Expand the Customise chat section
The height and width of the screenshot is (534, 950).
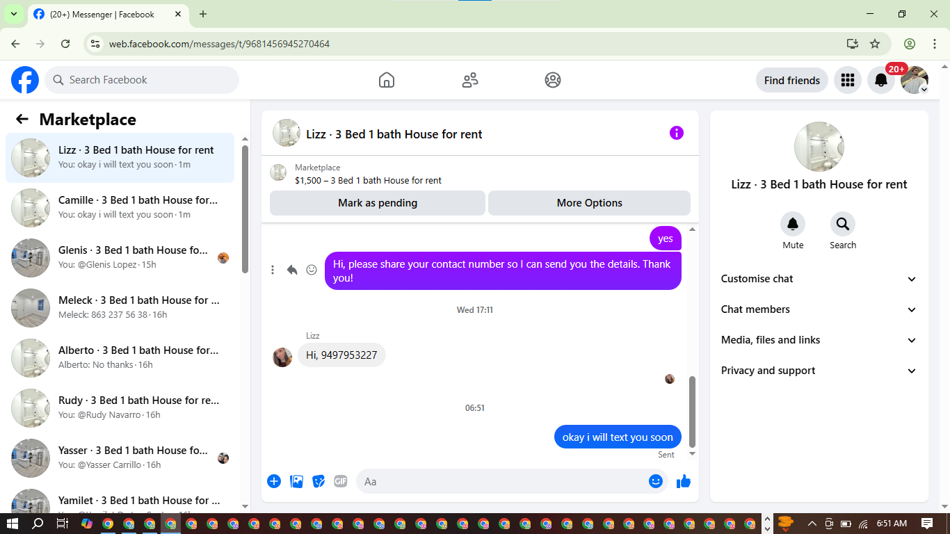pyautogui.click(x=819, y=279)
